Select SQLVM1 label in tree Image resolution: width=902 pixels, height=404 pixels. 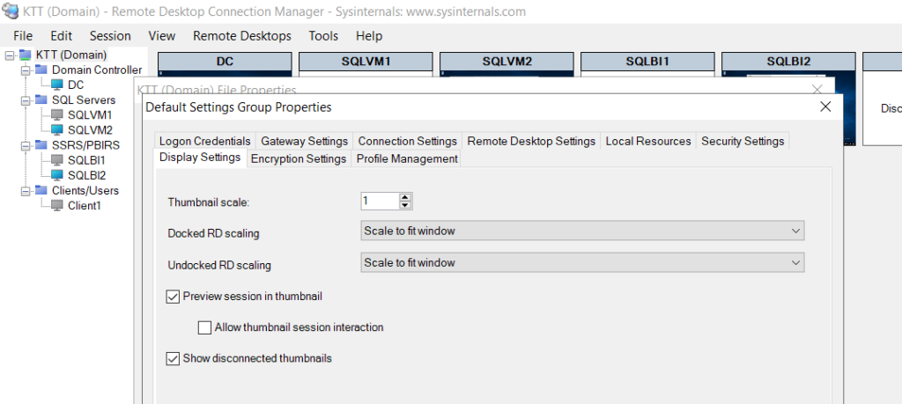(x=90, y=115)
